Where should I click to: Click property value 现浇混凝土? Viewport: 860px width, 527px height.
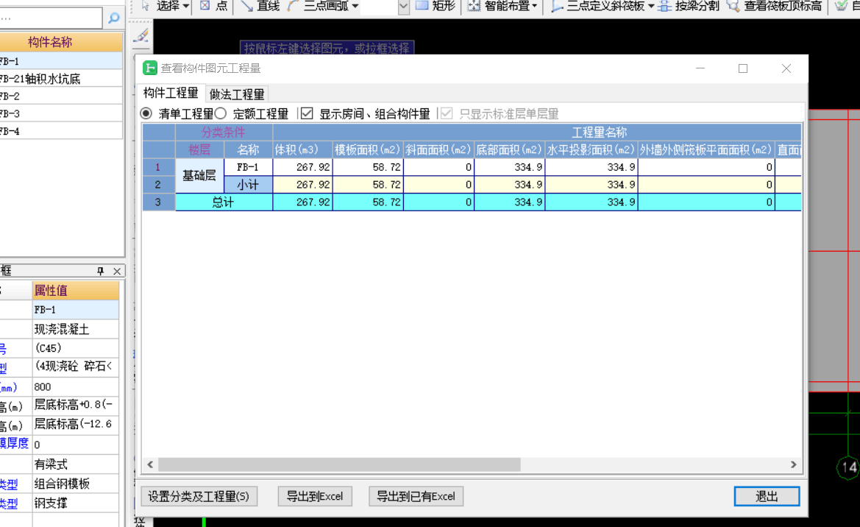pos(76,329)
